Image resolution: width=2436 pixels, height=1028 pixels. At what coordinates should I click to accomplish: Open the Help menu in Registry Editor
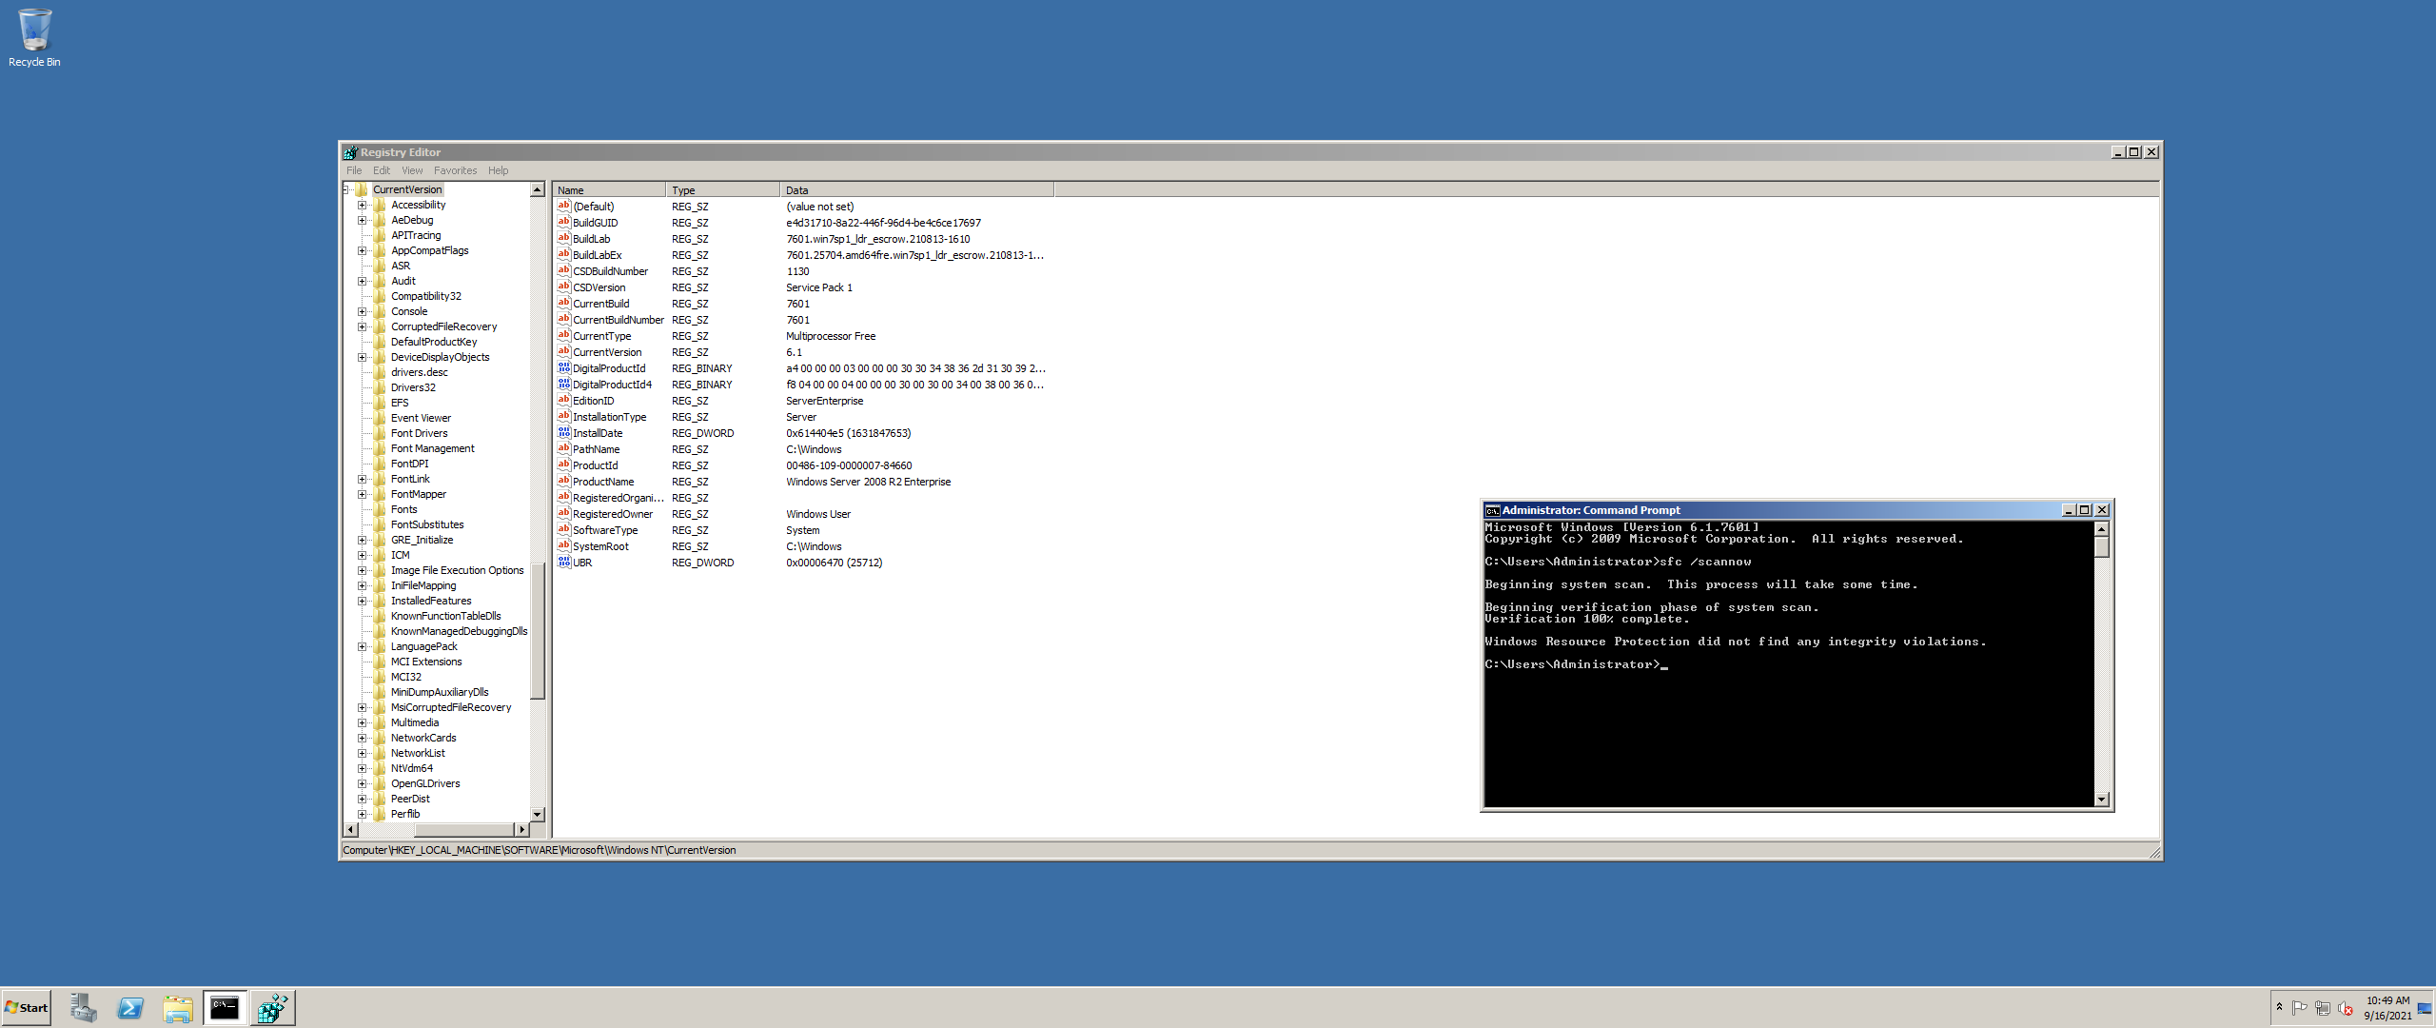(499, 170)
